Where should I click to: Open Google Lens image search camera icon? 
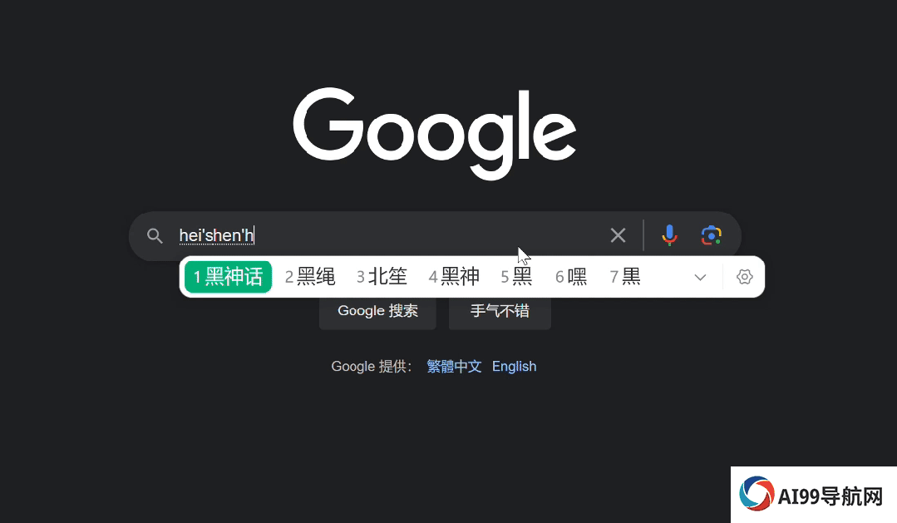coord(711,235)
